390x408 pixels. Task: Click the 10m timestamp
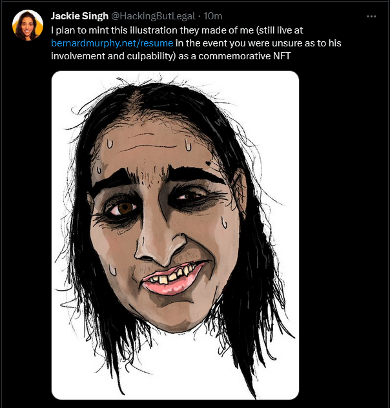pyautogui.click(x=212, y=16)
